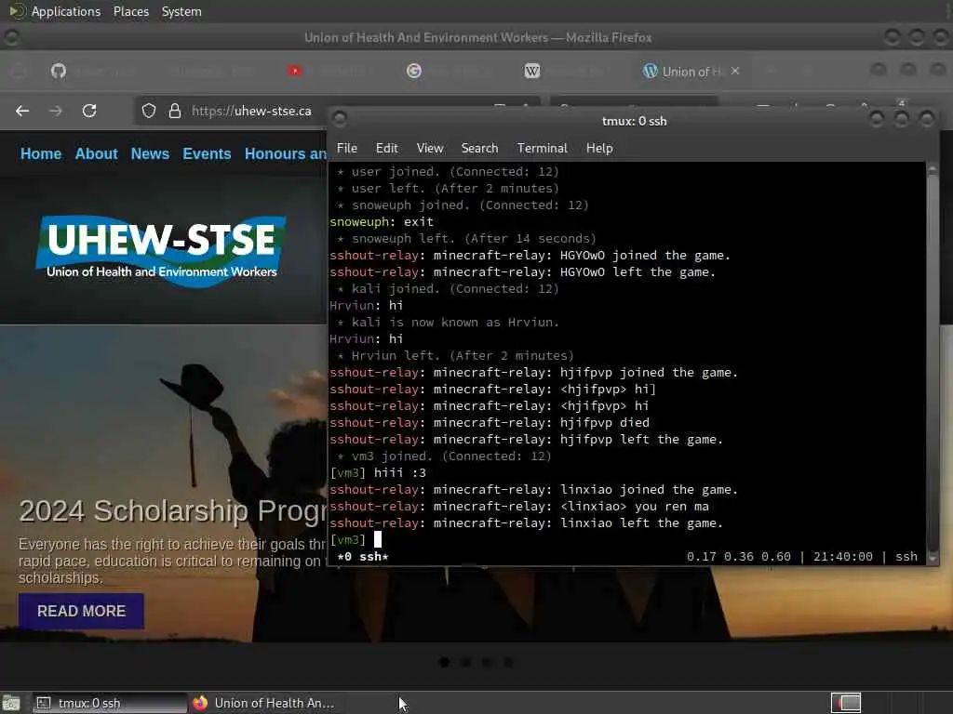Screen dimensions: 953x714
Task: Open the terminal Search menu
Action: [479, 148]
